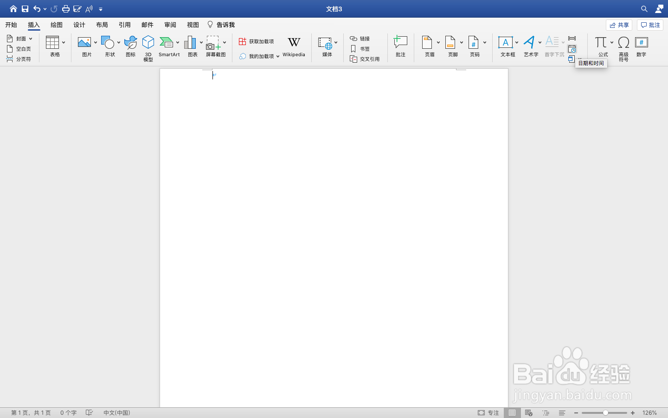Insert a 数字 number
668x418 pixels.
(x=642, y=46)
